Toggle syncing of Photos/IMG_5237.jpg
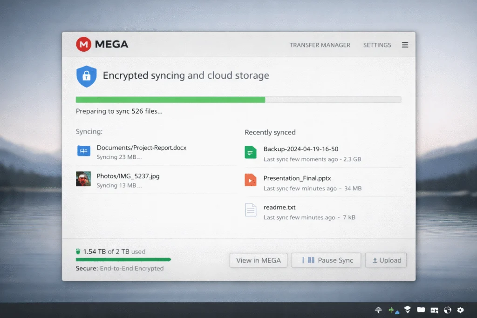This screenshot has height=318, width=477. click(x=128, y=176)
